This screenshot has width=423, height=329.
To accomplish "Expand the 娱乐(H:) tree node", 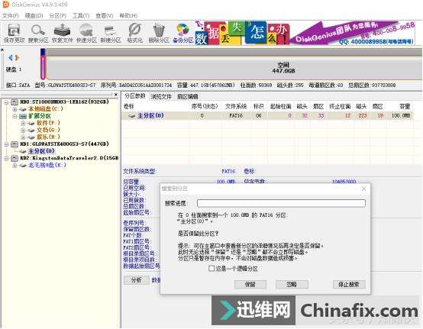I will tap(23, 137).
